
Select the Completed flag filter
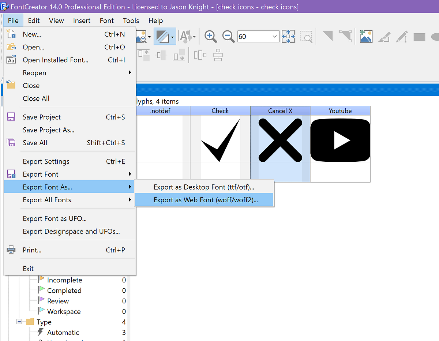41,290
